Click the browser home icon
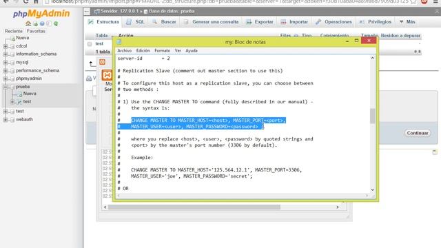This screenshot has height=248, width=441. 36,1
